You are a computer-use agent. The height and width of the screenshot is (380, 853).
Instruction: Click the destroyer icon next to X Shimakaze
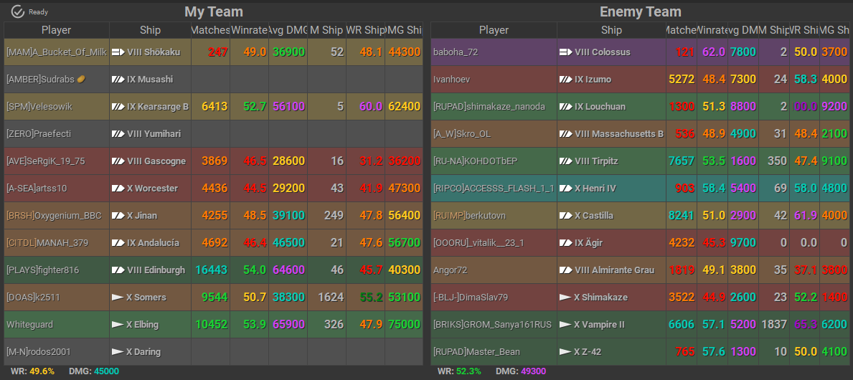[x=565, y=298]
